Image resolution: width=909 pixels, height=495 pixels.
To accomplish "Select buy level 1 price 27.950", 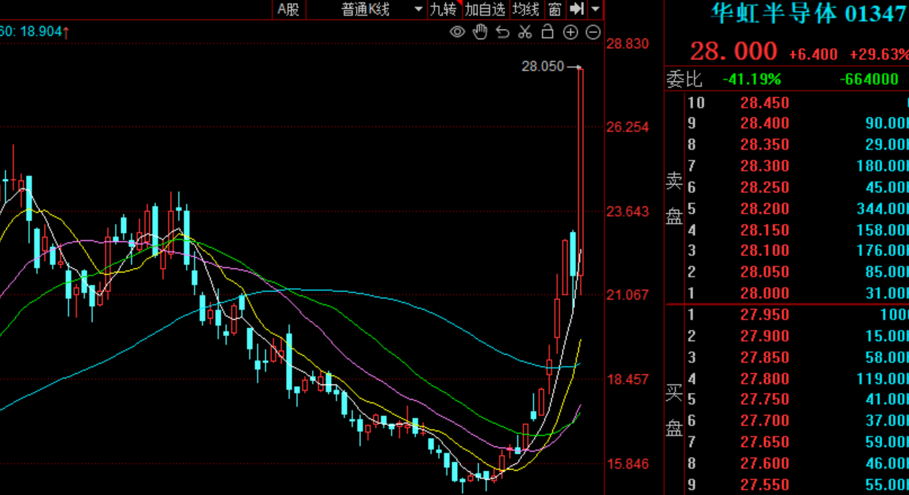I will pyautogui.click(x=765, y=315).
